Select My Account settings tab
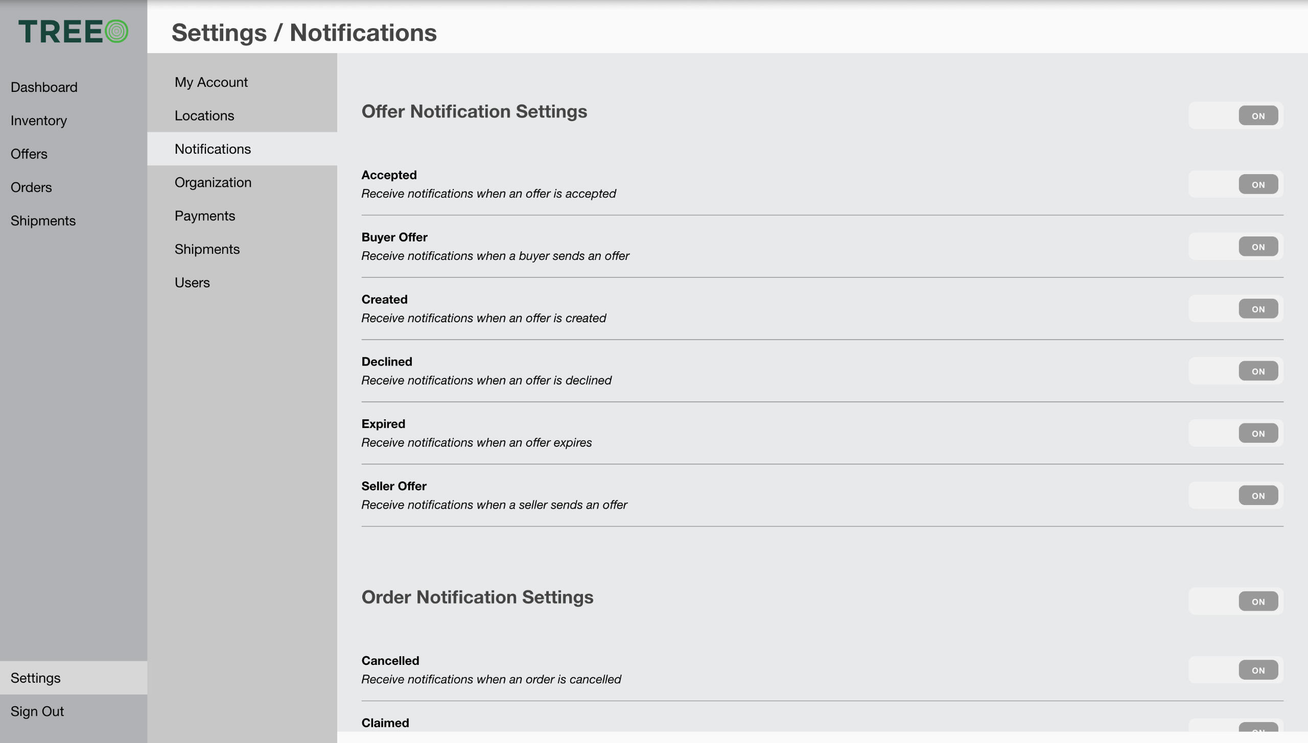Screen dimensions: 1308x743 click(211, 82)
